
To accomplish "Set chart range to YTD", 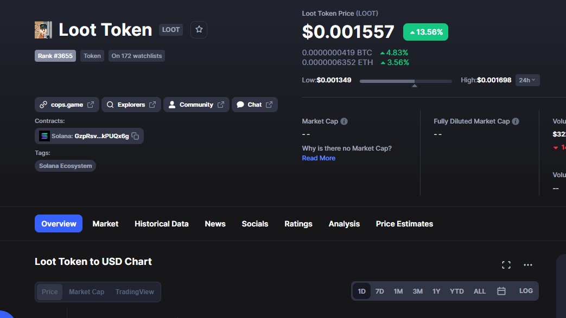I will coord(456,291).
